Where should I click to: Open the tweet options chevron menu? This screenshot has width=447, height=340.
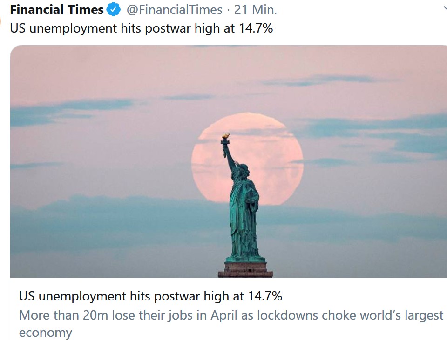click(x=444, y=8)
